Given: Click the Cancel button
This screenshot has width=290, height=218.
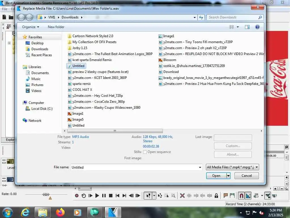Looking at the screenshot, I should [247, 175].
